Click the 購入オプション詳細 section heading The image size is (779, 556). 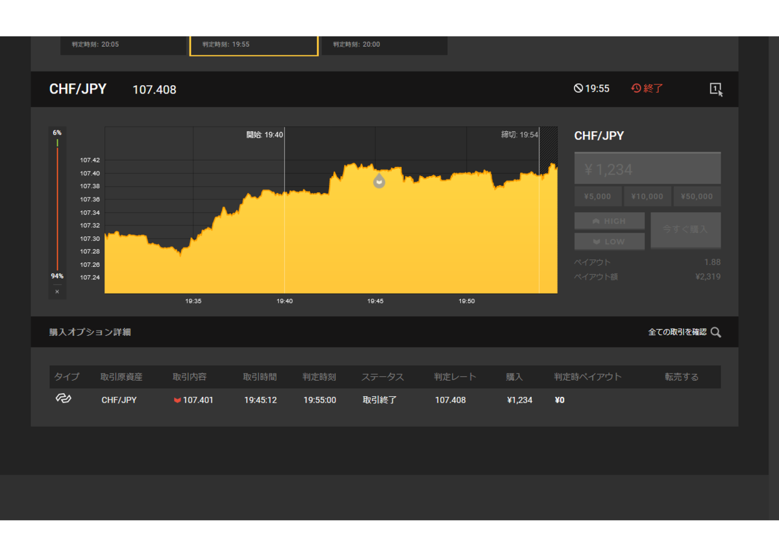coord(90,332)
